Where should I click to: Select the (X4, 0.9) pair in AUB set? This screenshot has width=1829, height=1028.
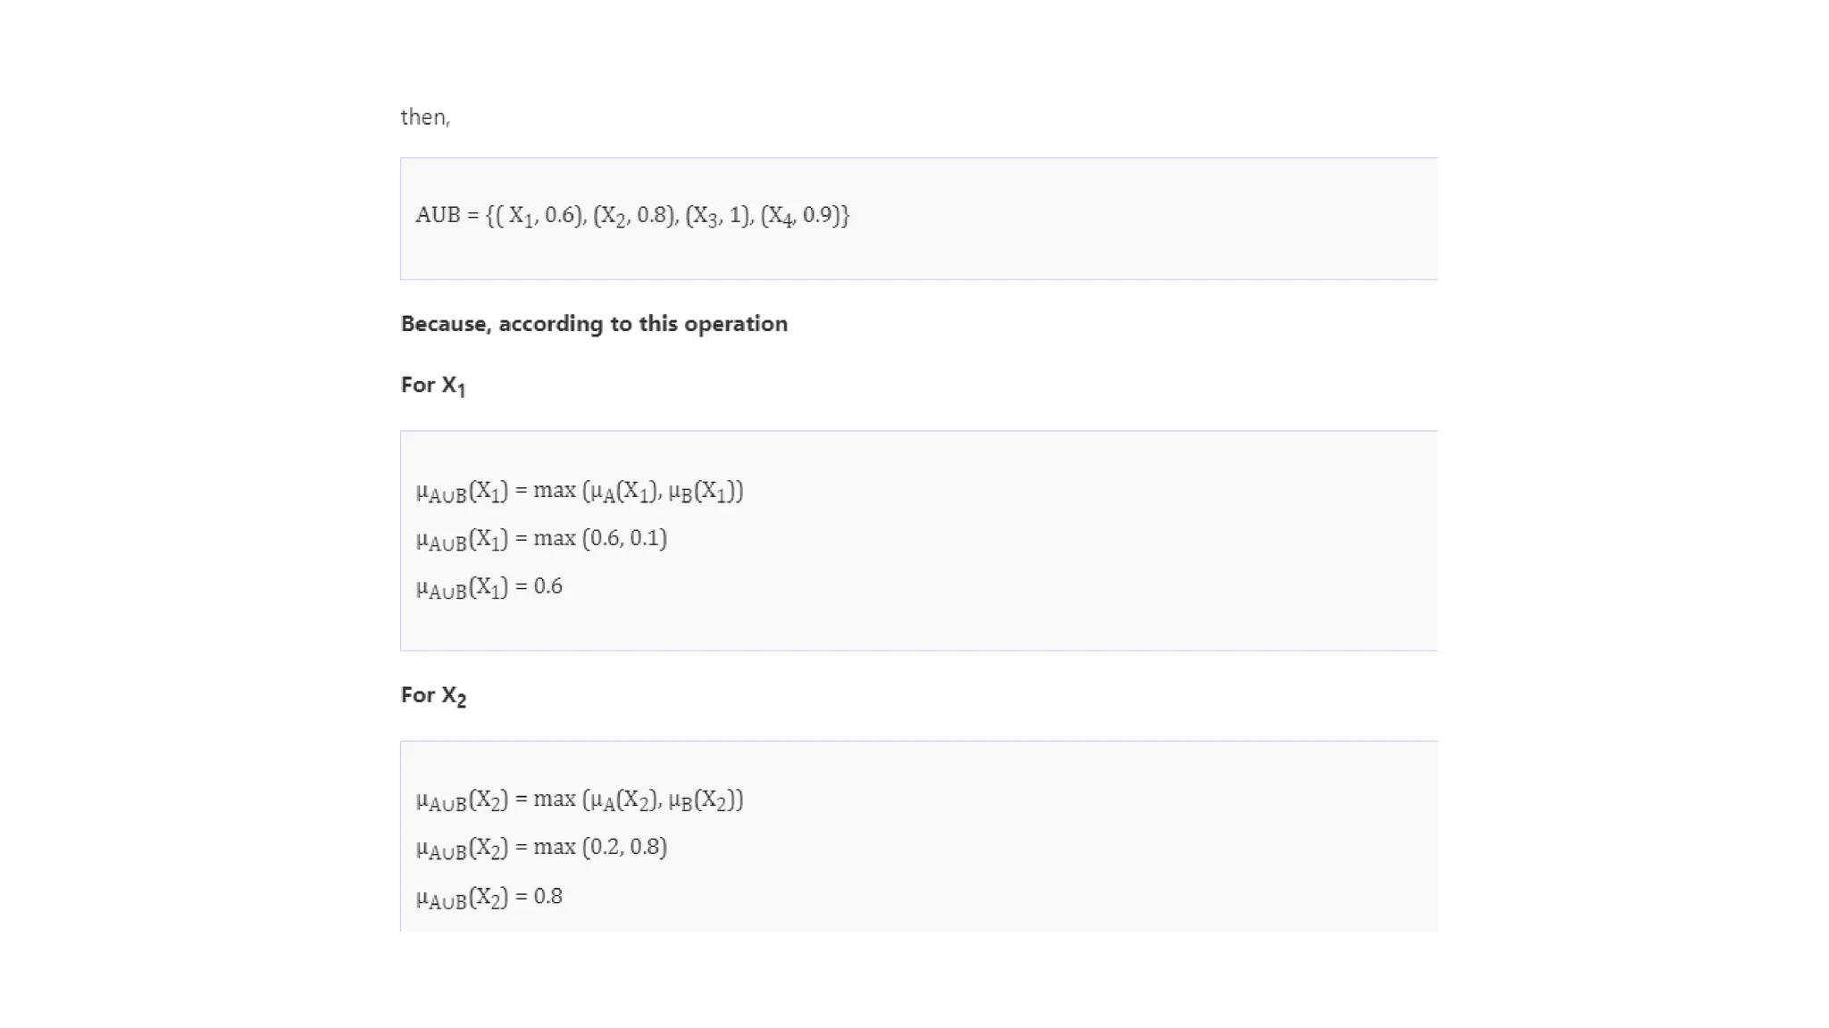tap(801, 215)
